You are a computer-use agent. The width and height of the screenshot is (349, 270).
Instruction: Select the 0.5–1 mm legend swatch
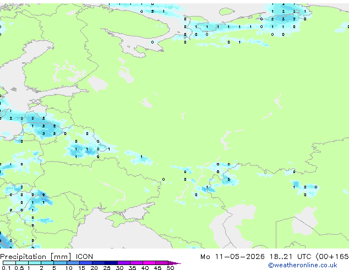(22, 263)
